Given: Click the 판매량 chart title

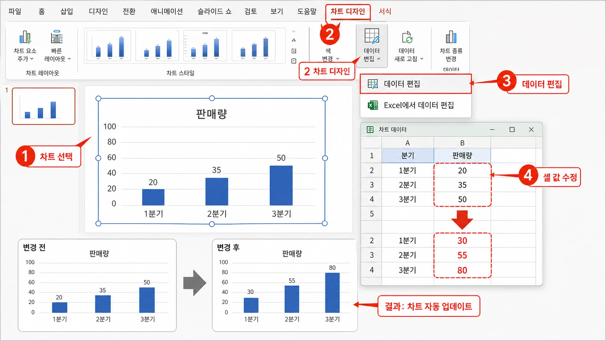Looking at the screenshot, I should tap(212, 114).
